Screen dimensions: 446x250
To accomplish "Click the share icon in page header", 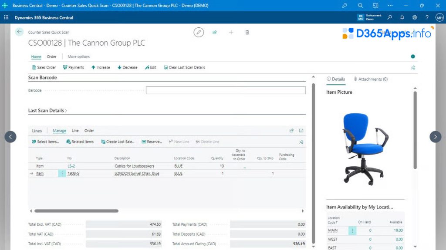I will [x=215, y=32].
